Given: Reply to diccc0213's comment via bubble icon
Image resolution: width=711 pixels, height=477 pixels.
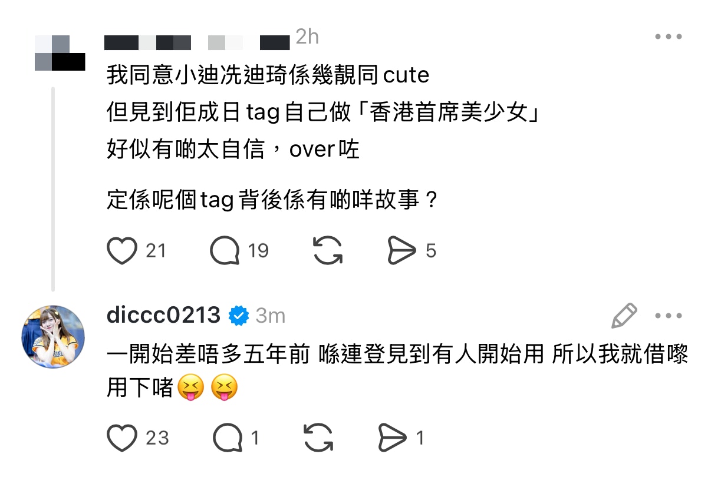Looking at the screenshot, I should pyautogui.click(x=228, y=438).
